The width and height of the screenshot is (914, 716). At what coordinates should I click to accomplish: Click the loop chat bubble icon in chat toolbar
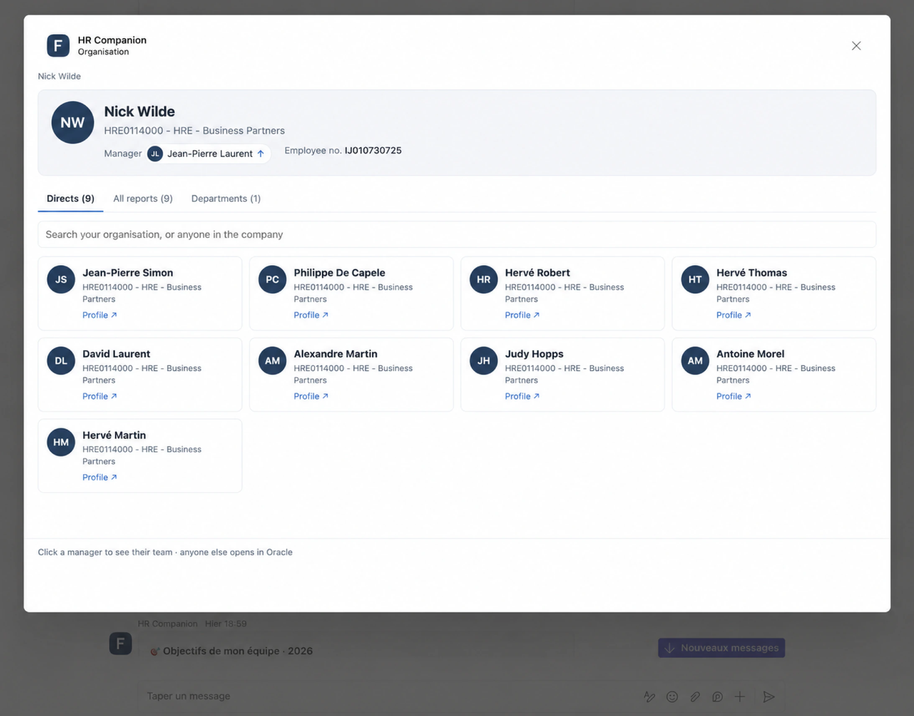[717, 697]
